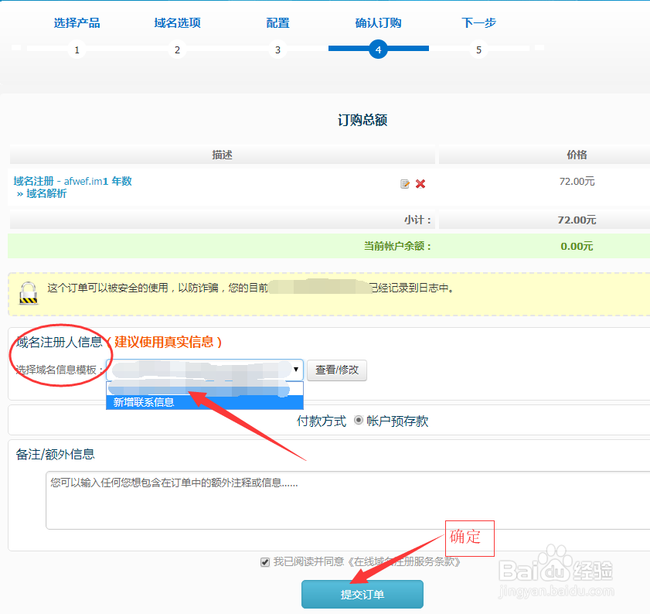Viewport: 650px width, 614px height.
Task: Click into the 备注/额外信息 text area
Action: click(x=347, y=500)
